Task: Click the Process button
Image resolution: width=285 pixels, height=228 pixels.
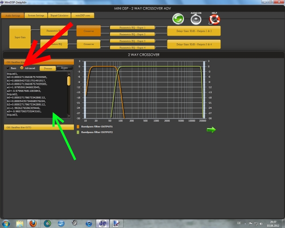Action: click(48, 69)
